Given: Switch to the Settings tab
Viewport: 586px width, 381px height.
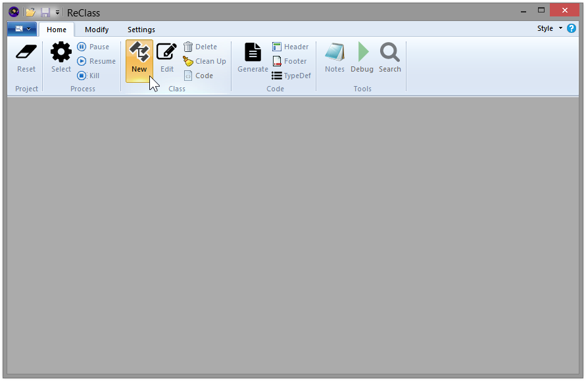Looking at the screenshot, I should click(141, 30).
